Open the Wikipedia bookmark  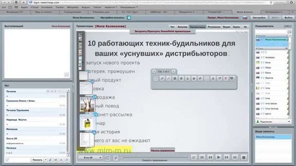click(73, 7)
